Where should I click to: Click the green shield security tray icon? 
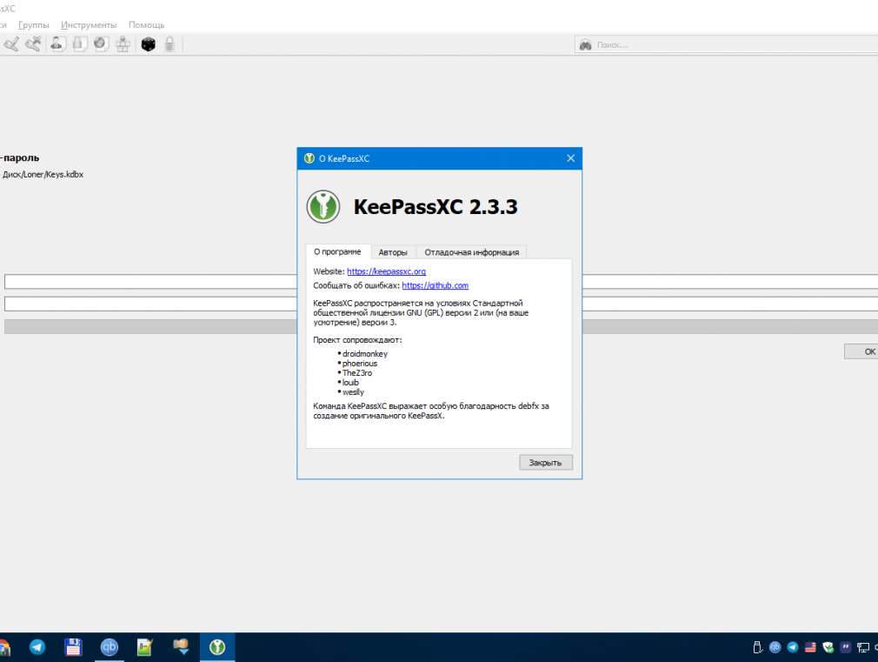click(x=828, y=647)
